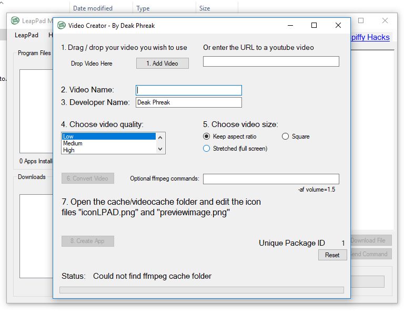Image resolution: width=414 pixels, height=326 pixels.
Task: Click the Developer Name field
Action: pos(188,102)
